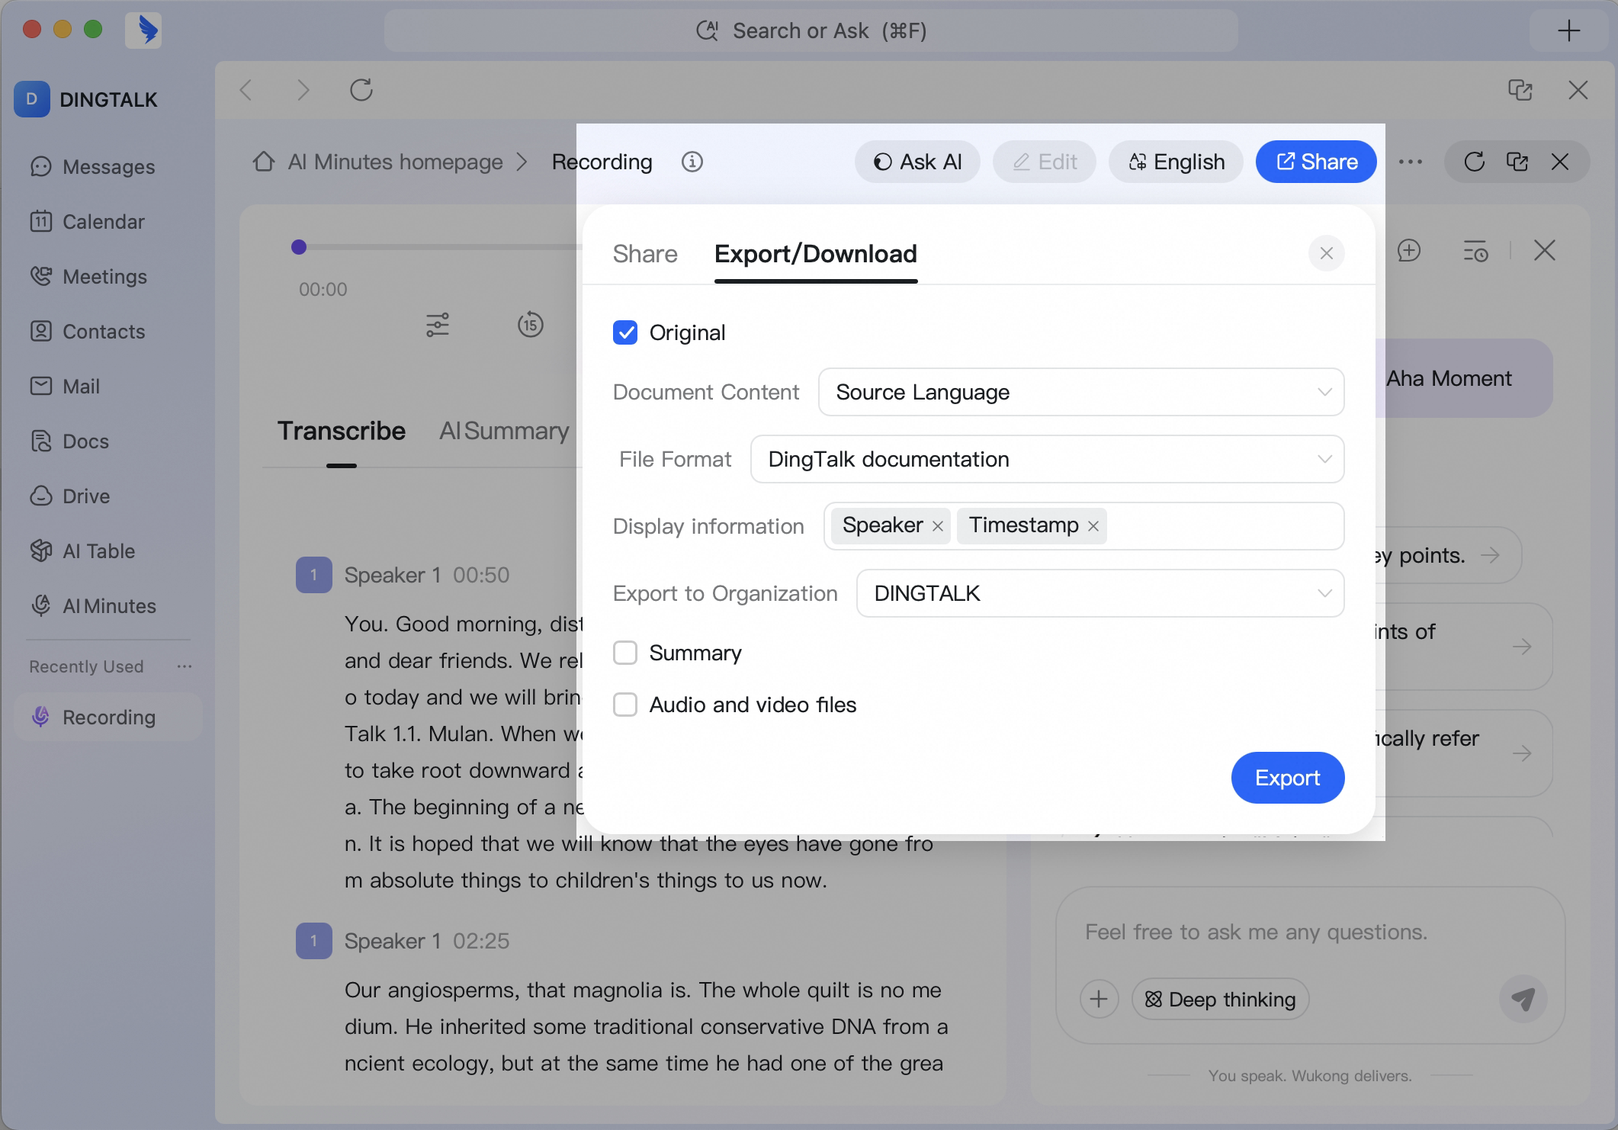Open the File Format dropdown
The width and height of the screenshot is (1618, 1130).
pyautogui.click(x=1047, y=459)
